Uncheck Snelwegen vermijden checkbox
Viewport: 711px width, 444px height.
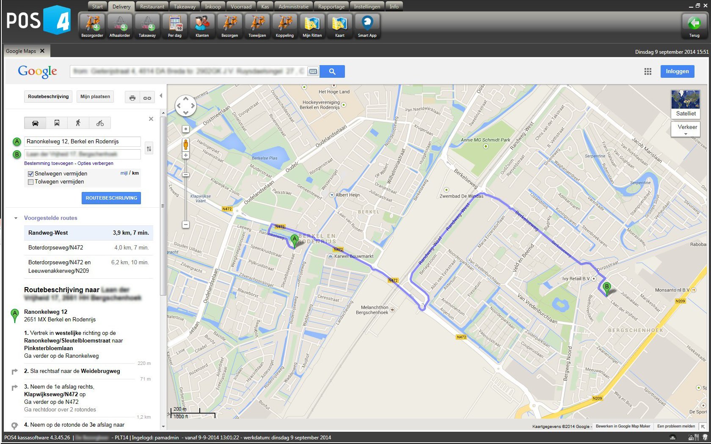click(x=30, y=174)
